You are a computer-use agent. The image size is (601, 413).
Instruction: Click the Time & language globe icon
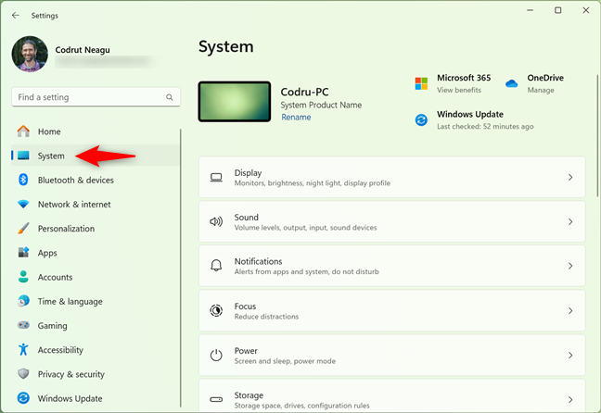click(x=23, y=301)
